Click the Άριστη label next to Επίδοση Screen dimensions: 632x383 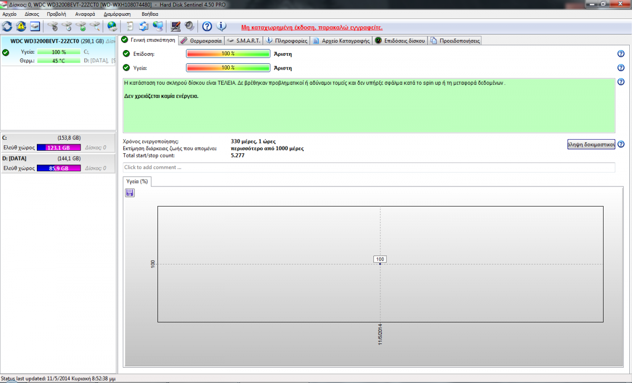pyautogui.click(x=283, y=54)
